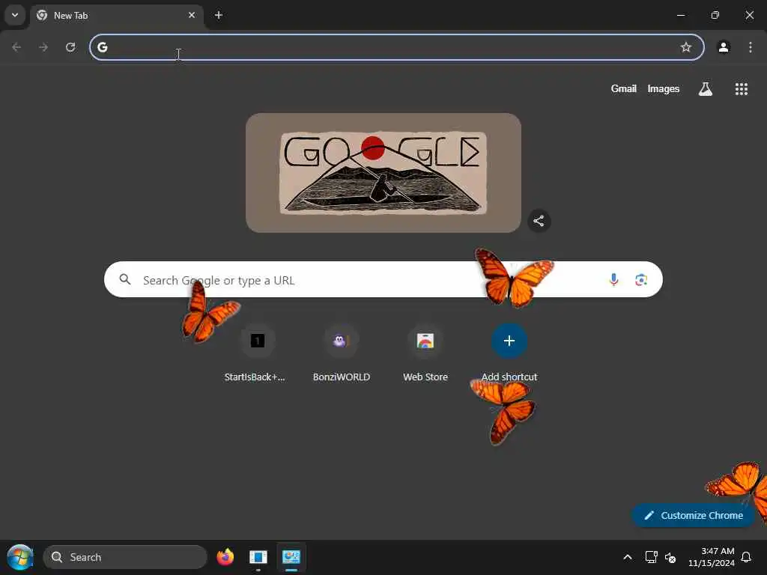The height and width of the screenshot is (575, 767).
Task: Go forward using the forward arrow
Action: [x=43, y=47]
